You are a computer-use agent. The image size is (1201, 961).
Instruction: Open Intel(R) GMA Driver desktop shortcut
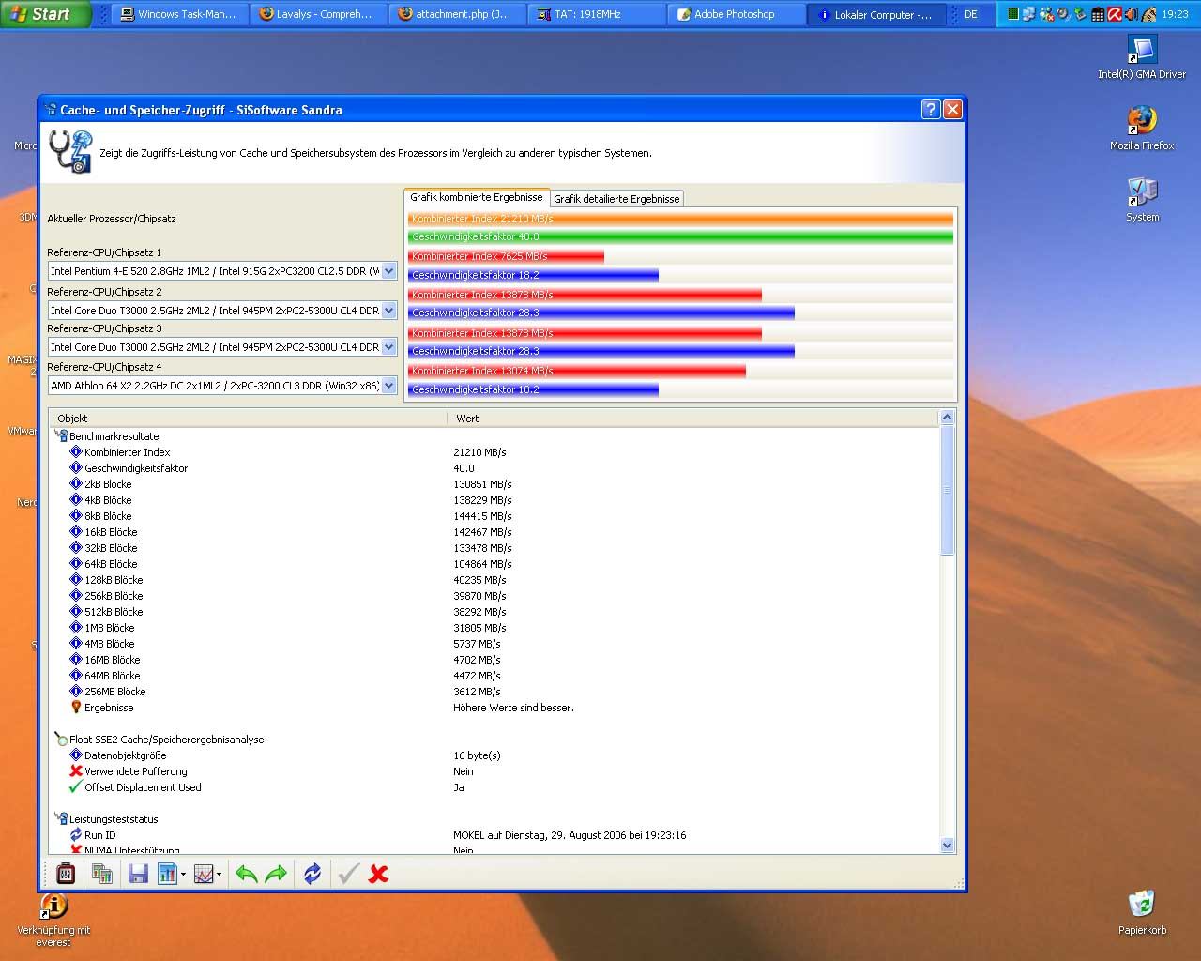click(1142, 57)
